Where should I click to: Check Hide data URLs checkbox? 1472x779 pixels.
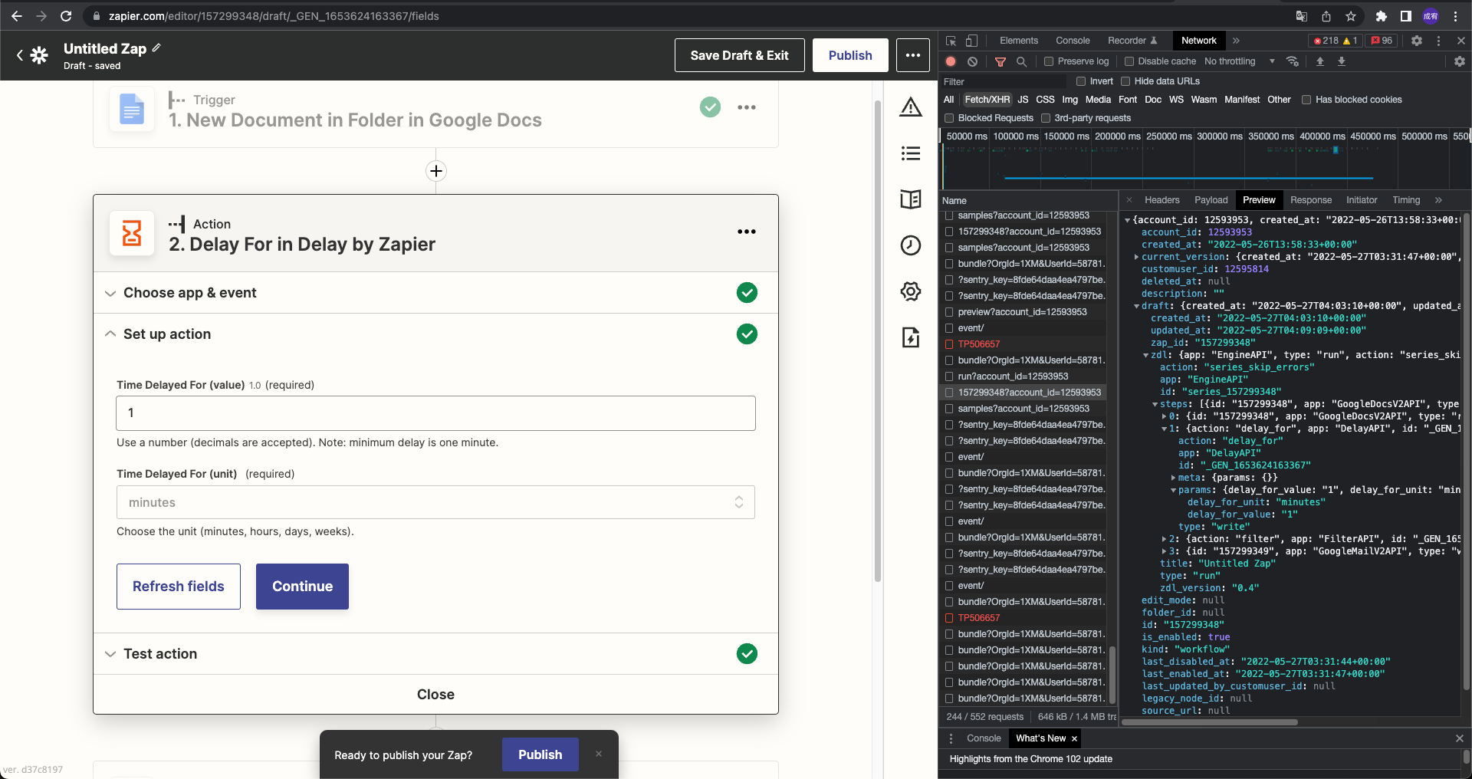pyautogui.click(x=1125, y=81)
